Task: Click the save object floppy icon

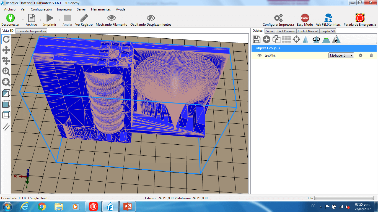Action: click(257, 39)
